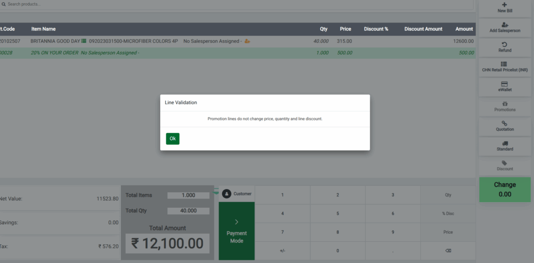Tap keypad digit 5
Screen dimensions: 534x263
coord(337,214)
